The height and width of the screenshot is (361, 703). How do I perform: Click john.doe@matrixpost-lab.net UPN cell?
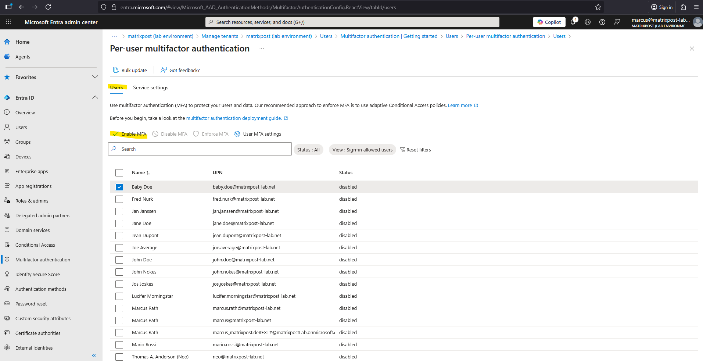click(244, 260)
